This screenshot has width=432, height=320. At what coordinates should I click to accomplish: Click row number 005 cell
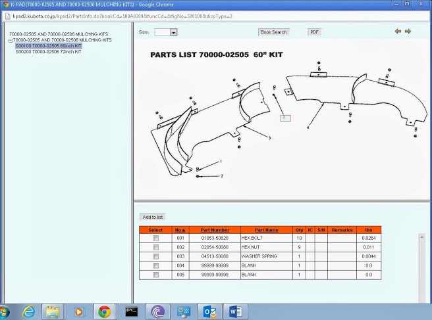[180, 275]
